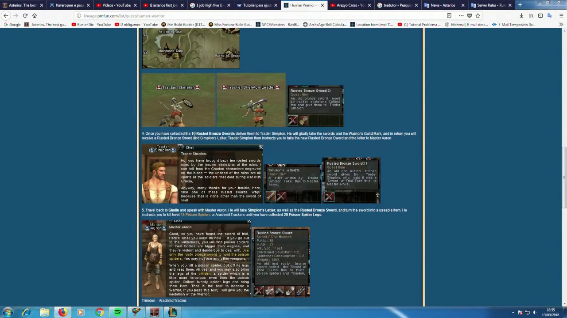The height and width of the screenshot is (318, 567).
Task: Open the 'E-Mail Temporário' bookmark
Action: coord(513,25)
